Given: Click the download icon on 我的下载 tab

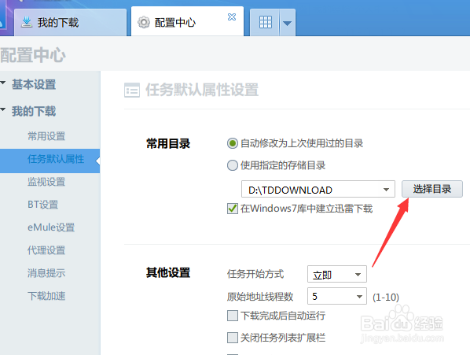Looking at the screenshot, I should [27, 22].
